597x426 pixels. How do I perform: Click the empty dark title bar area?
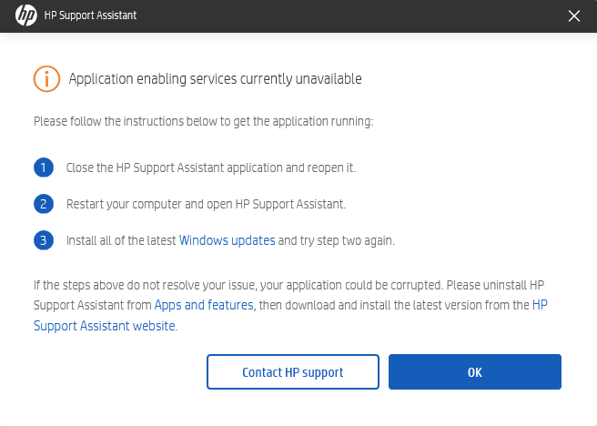[346, 16]
